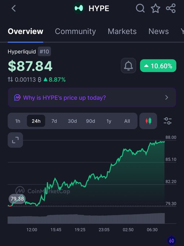The width and height of the screenshot is (184, 246).
Task: Tap the 15:45 time label
Action: [x=56, y=230]
